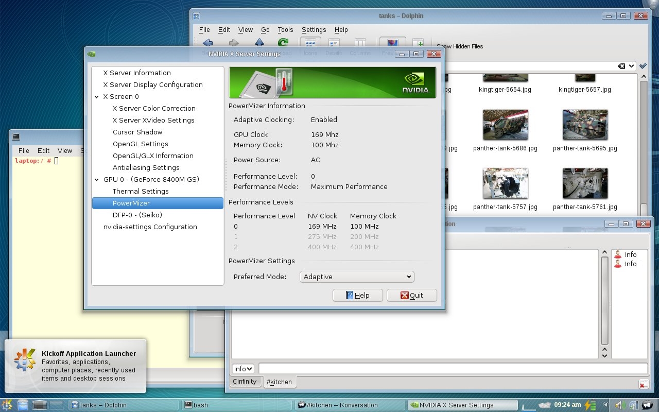Open the Dolphin location bar dropdown arrow

pyautogui.click(x=632, y=66)
